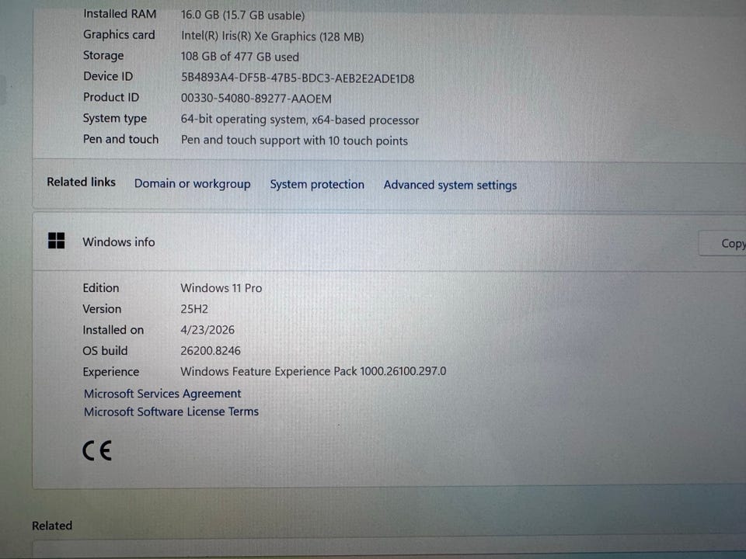This screenshot has height=559, width=746.
Task: Click the Product ID label
Action: click(111, 98)
